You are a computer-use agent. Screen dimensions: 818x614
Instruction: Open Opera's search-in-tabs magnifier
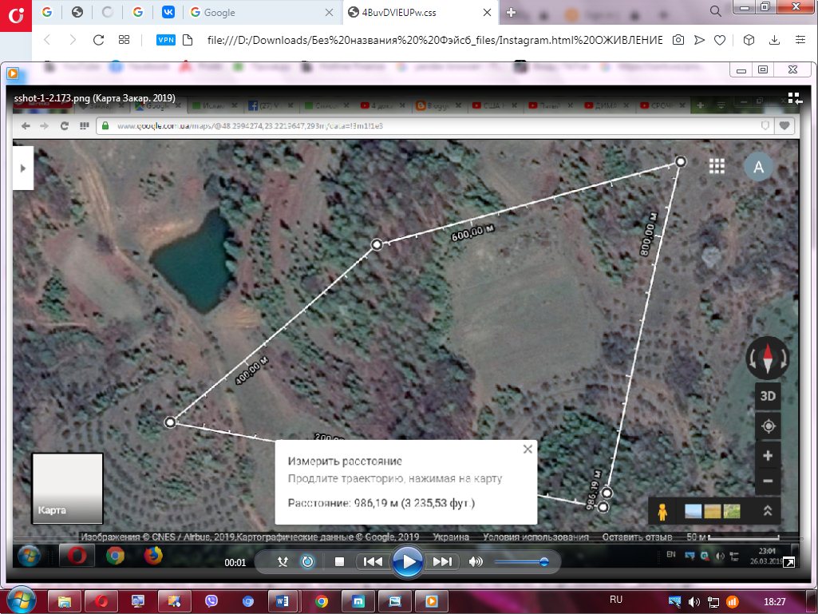point(715,11)
